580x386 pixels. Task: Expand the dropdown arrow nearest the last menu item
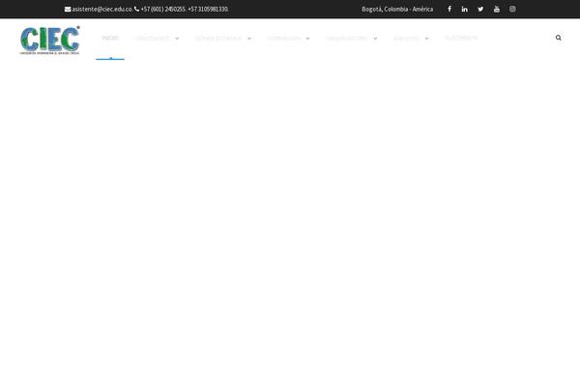click(x=426, y=39)
